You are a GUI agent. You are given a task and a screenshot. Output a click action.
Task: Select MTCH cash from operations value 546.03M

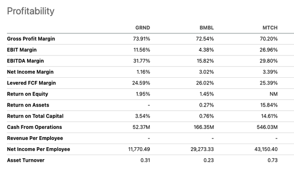click(267, 127)
